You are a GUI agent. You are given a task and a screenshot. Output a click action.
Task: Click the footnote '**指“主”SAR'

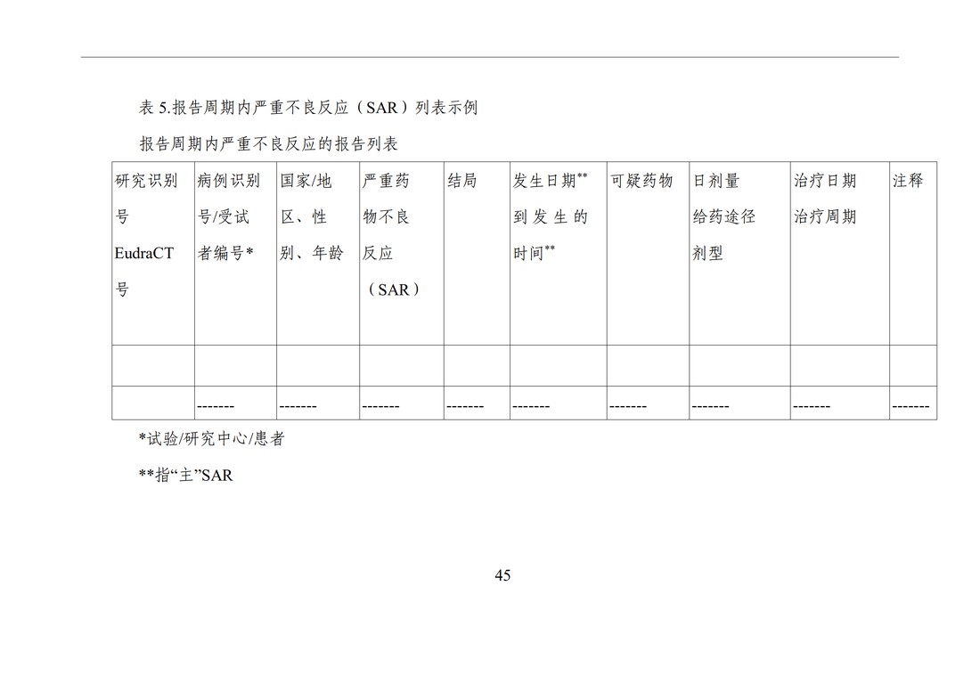pos(185,476)
